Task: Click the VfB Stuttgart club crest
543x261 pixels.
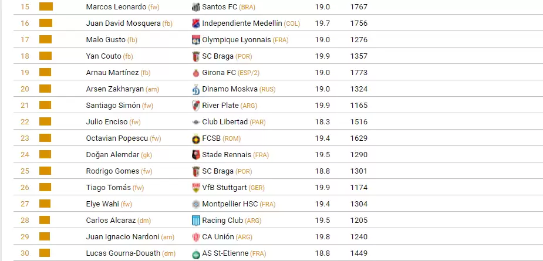Action: pos(196,188)
